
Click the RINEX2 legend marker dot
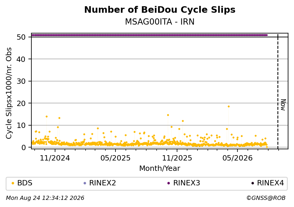coord(85,183)
